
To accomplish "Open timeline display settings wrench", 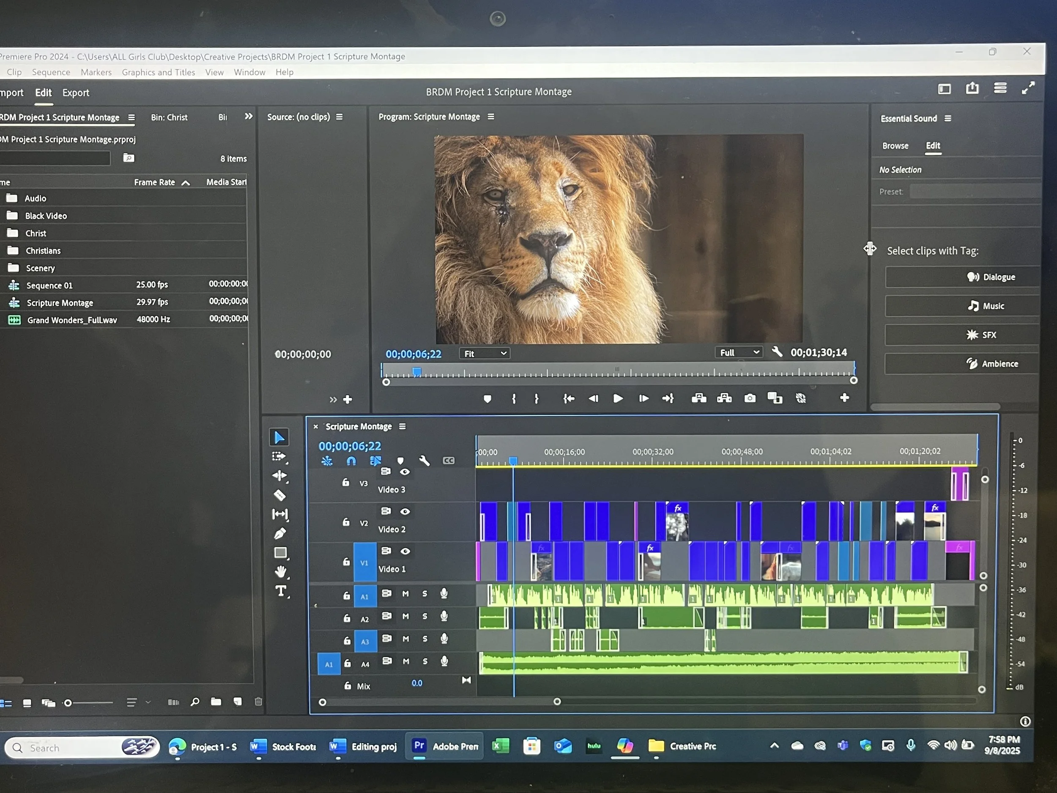I will (424, 460).
